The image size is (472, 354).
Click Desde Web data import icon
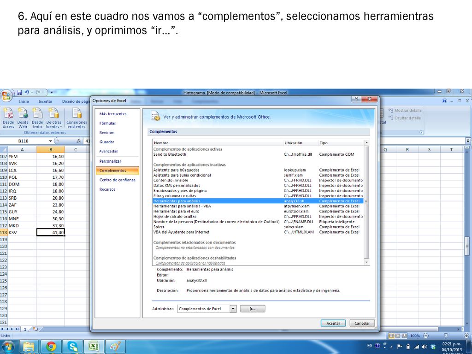23,118
